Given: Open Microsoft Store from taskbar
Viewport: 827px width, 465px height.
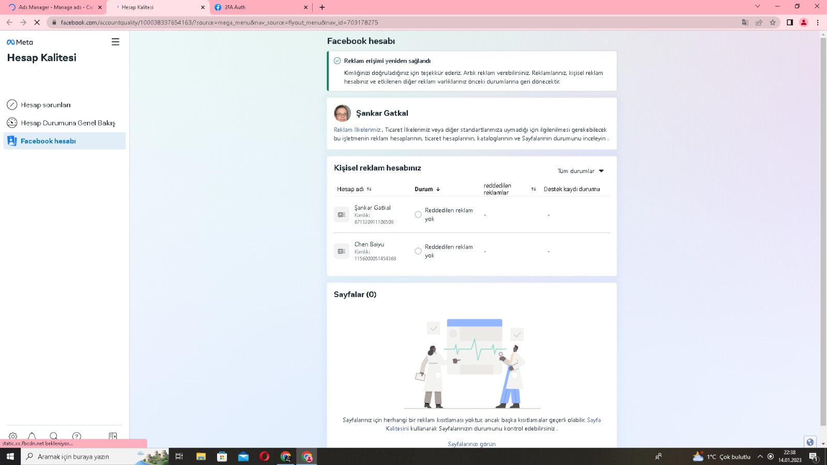Looking at the screenshot, I should click(222, 456).
